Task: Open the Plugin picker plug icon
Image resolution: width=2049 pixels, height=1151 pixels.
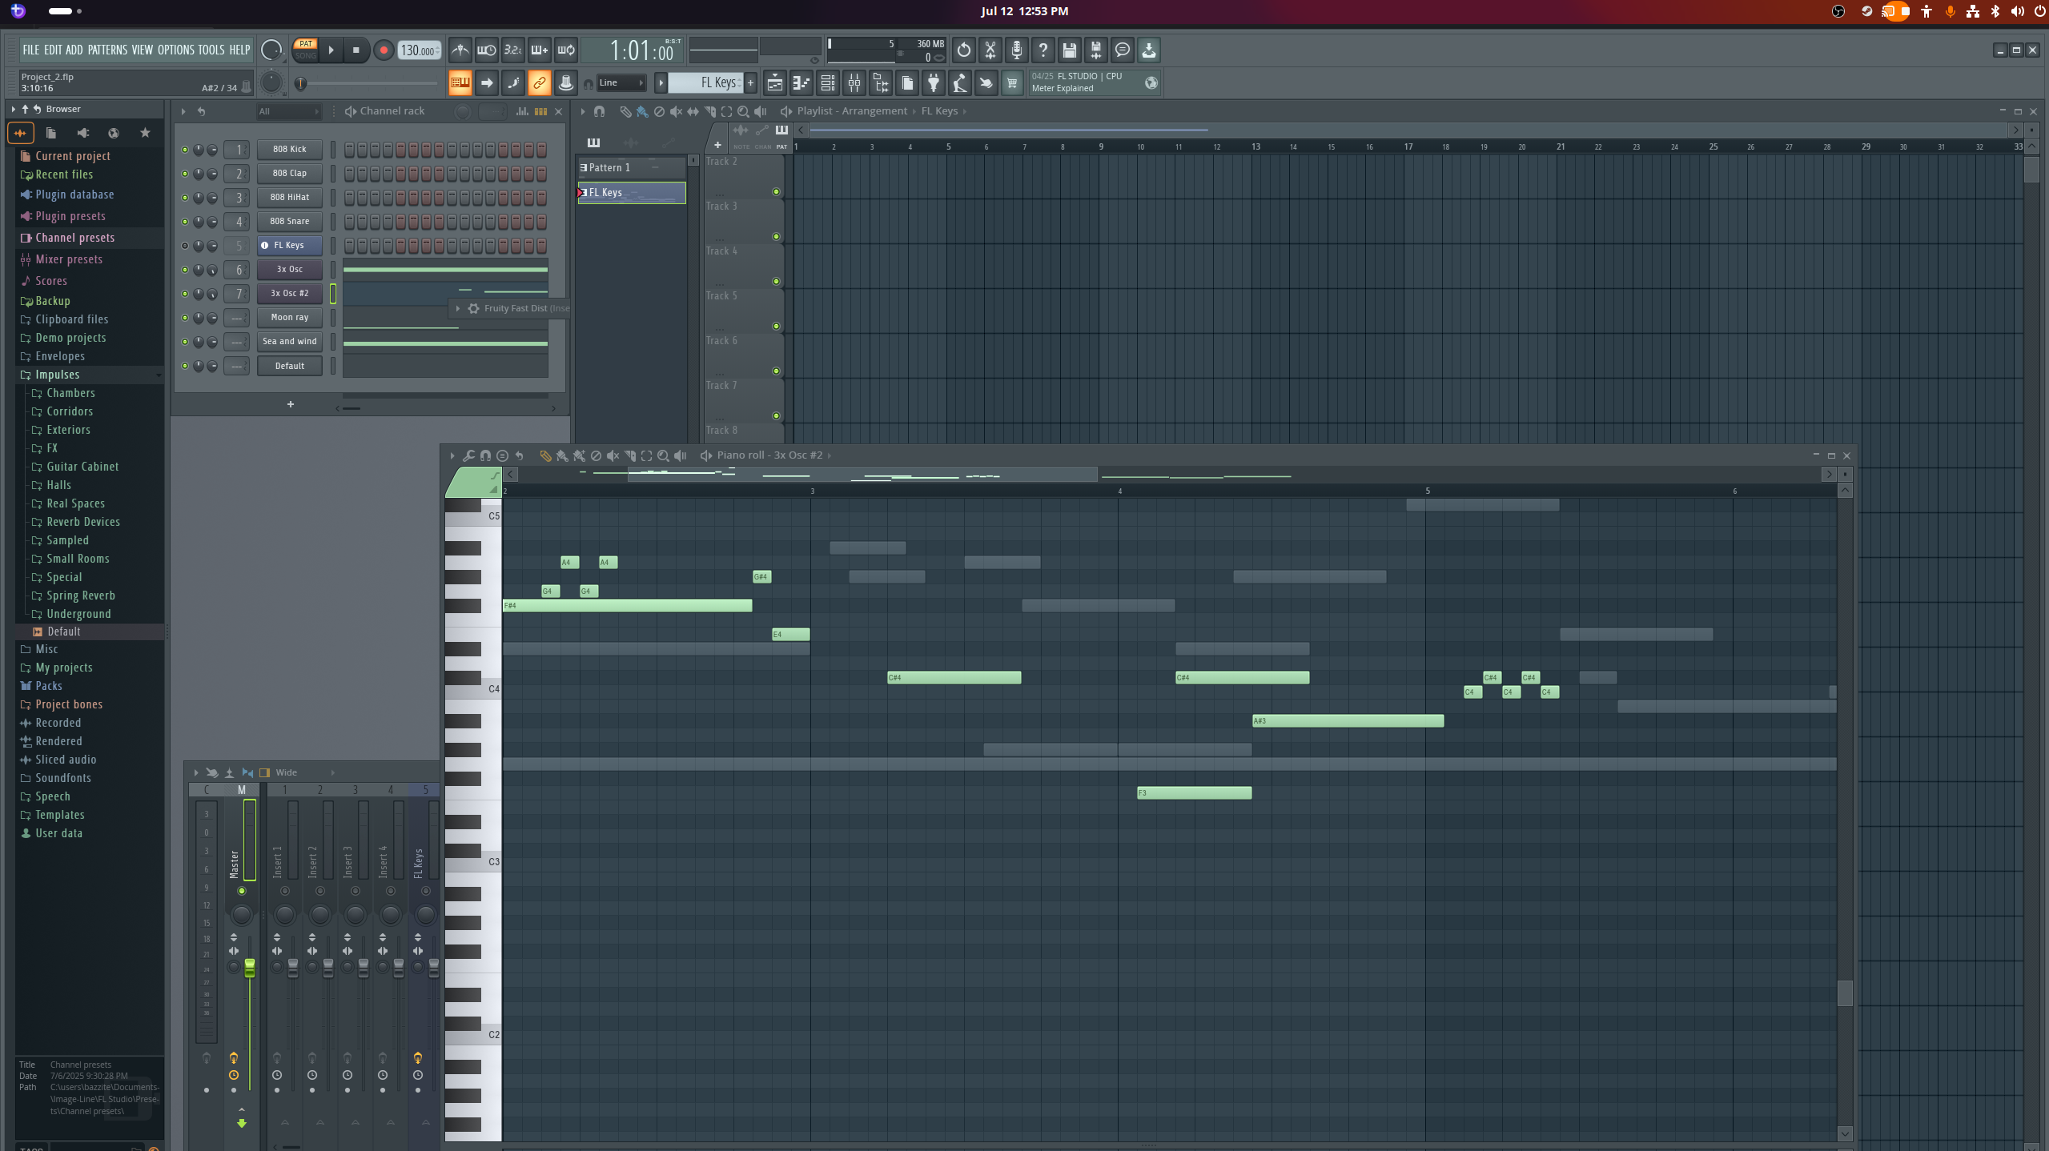Action: click(934, 82)
